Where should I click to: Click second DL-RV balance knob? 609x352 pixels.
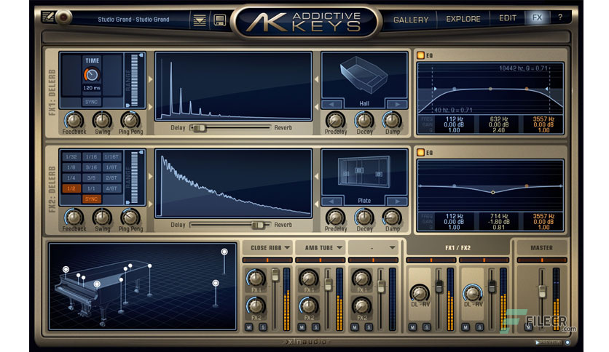(473, 292)
